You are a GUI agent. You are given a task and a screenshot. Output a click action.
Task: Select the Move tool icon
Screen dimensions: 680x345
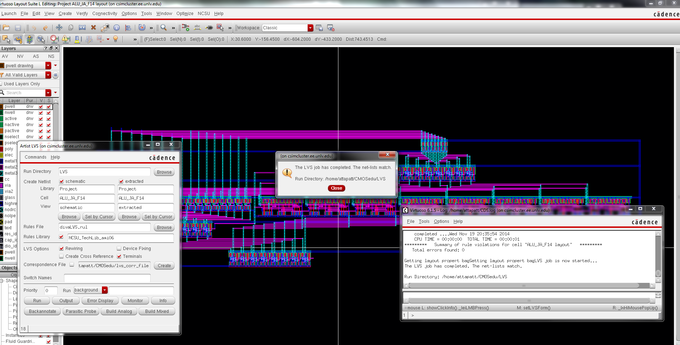(x=59, y=27)
